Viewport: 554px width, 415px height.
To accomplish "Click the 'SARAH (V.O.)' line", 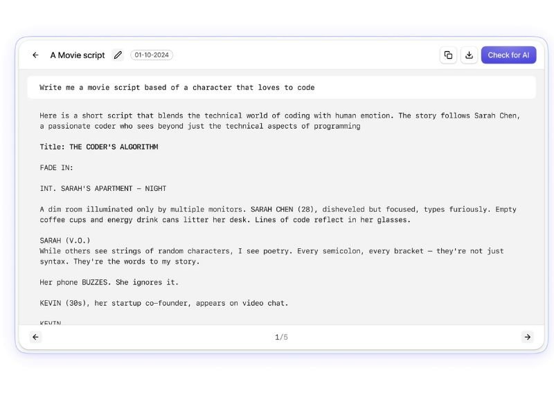I will (x=65, y=241).
